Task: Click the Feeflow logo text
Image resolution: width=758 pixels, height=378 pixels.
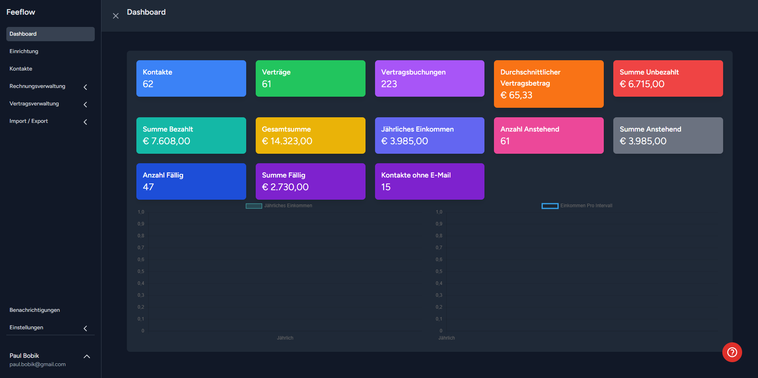Action: click(21, 12)
